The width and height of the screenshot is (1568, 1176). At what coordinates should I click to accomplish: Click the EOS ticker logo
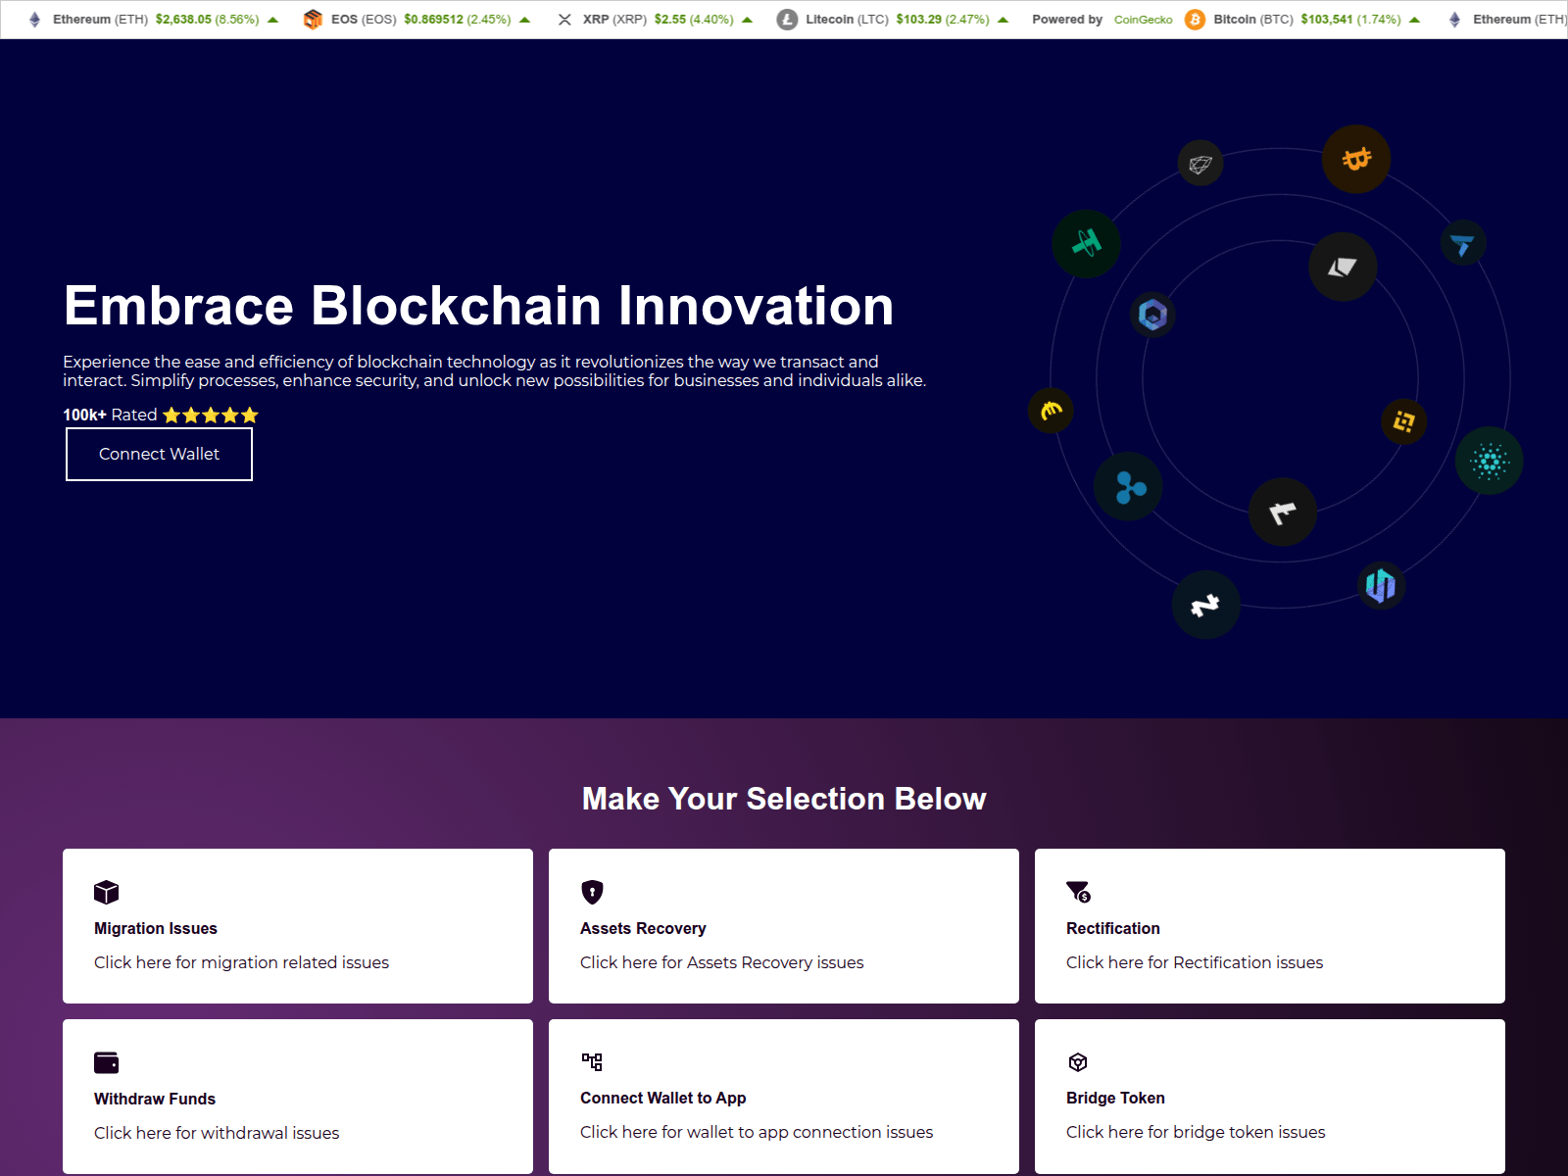coord(313,20)
